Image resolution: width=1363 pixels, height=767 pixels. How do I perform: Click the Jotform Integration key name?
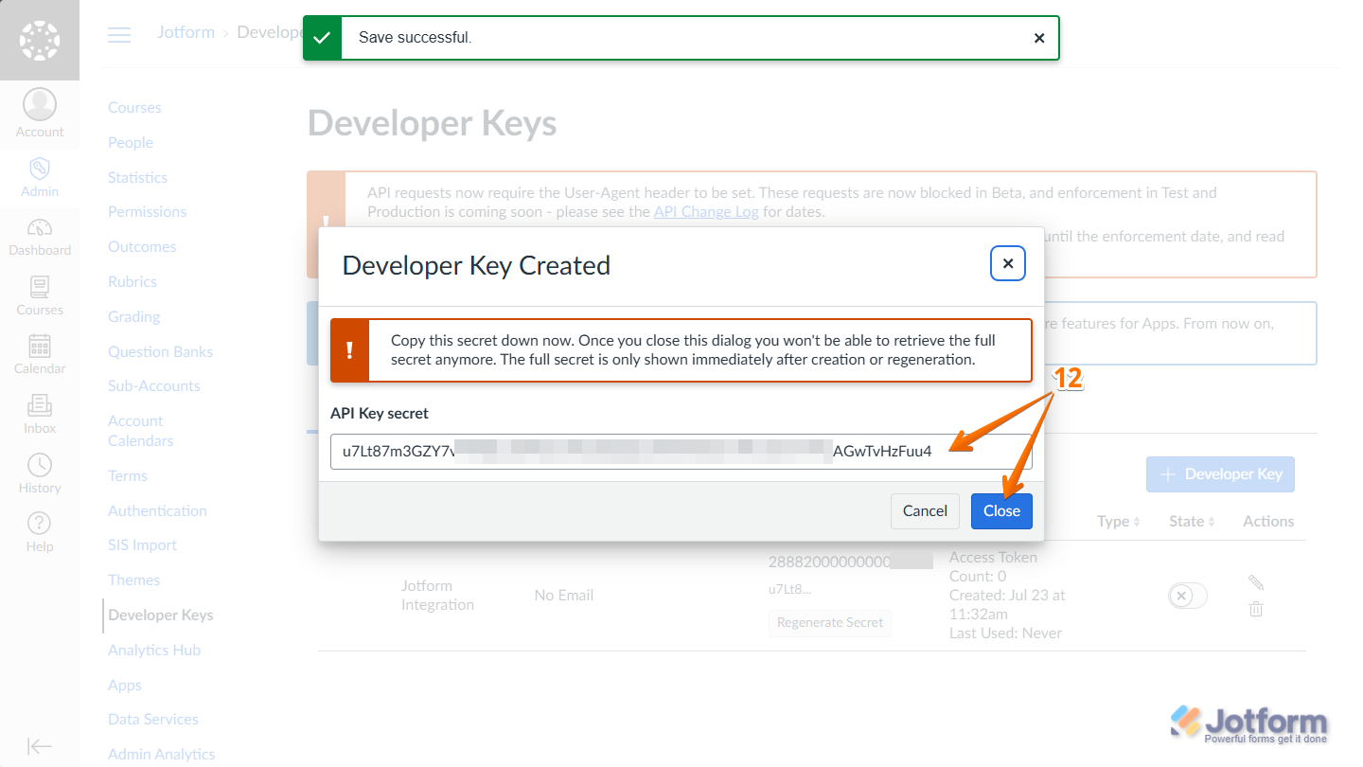click(x=437, y=595)
